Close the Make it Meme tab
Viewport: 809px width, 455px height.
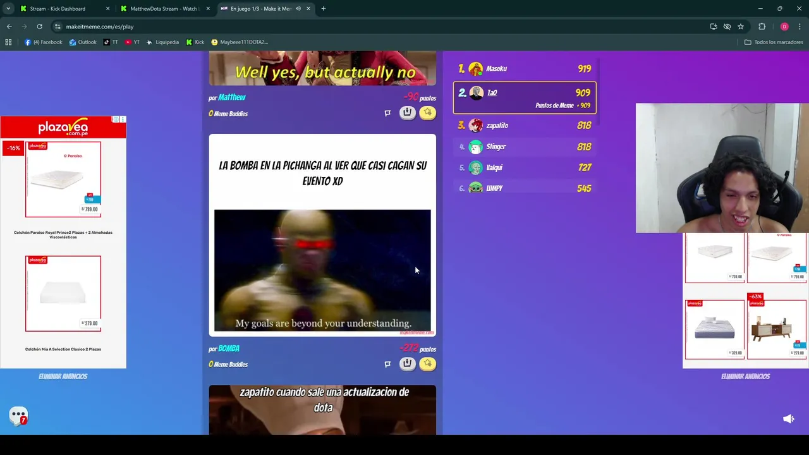click(308, 9)
